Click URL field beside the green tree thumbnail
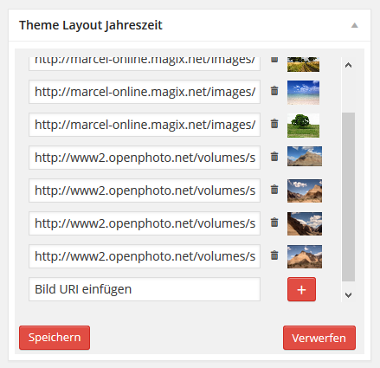Viewport: 380px width, 368px height. [x=145, y=125]
